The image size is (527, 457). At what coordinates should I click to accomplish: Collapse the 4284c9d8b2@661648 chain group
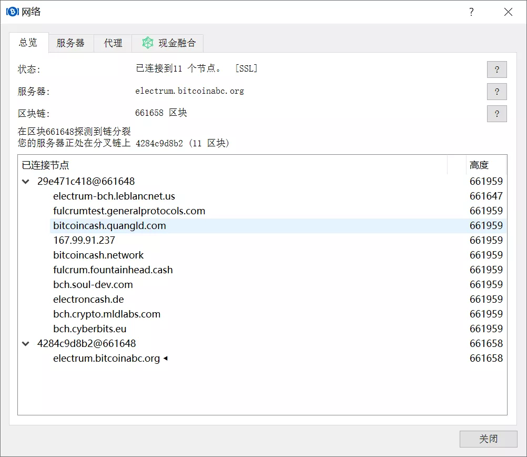coord(26,344)
